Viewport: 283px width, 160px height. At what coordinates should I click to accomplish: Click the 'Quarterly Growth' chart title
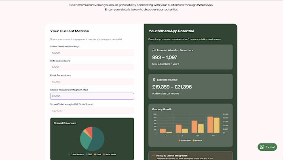[x=162, y=109]
